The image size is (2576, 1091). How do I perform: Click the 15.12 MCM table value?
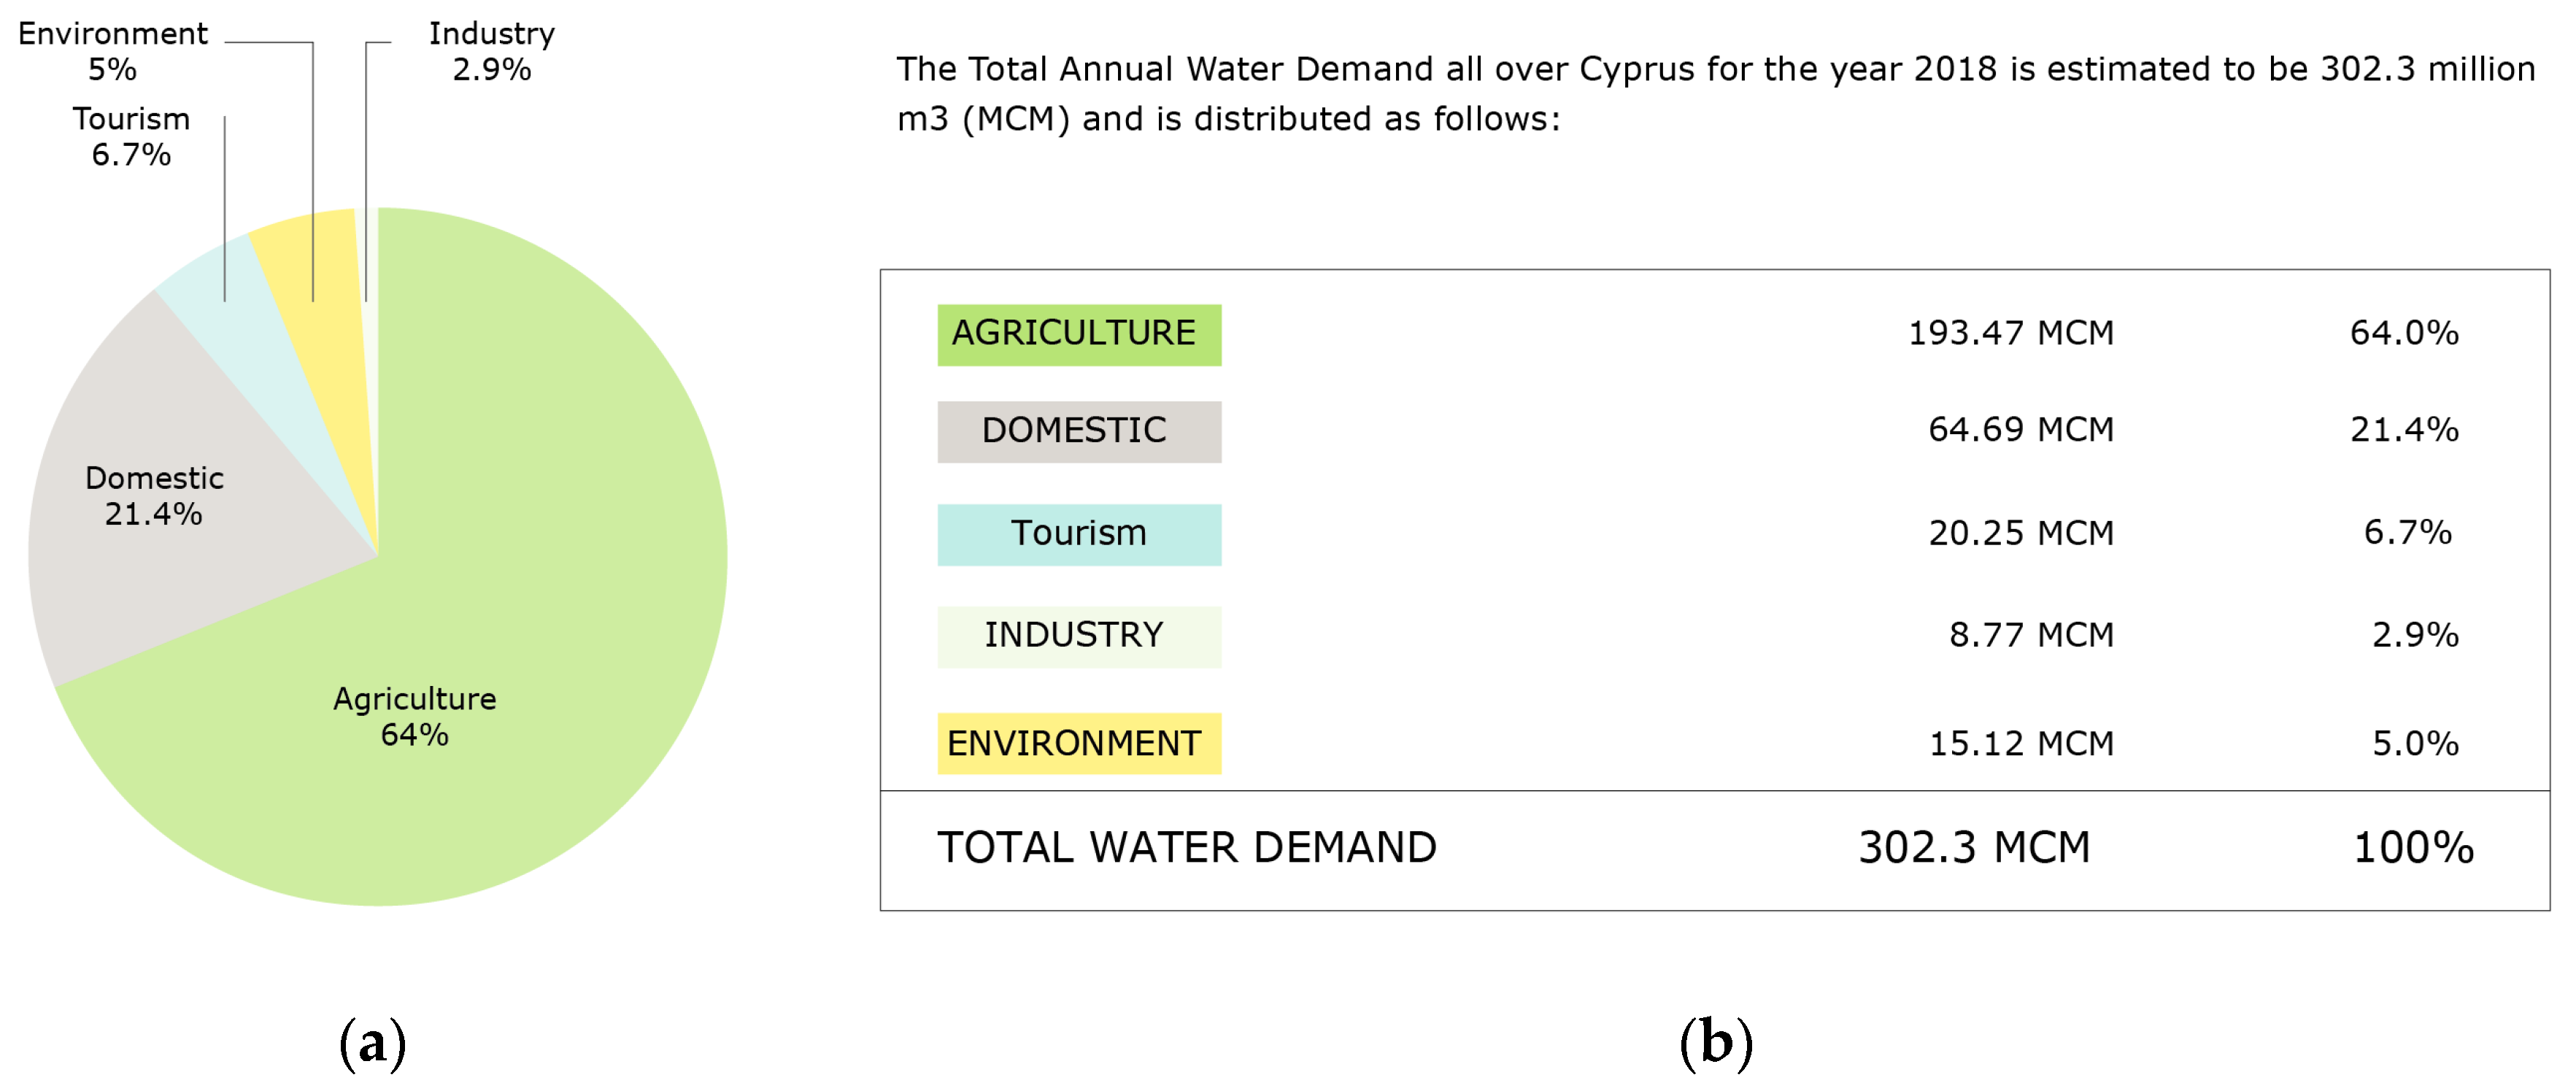2020,743
